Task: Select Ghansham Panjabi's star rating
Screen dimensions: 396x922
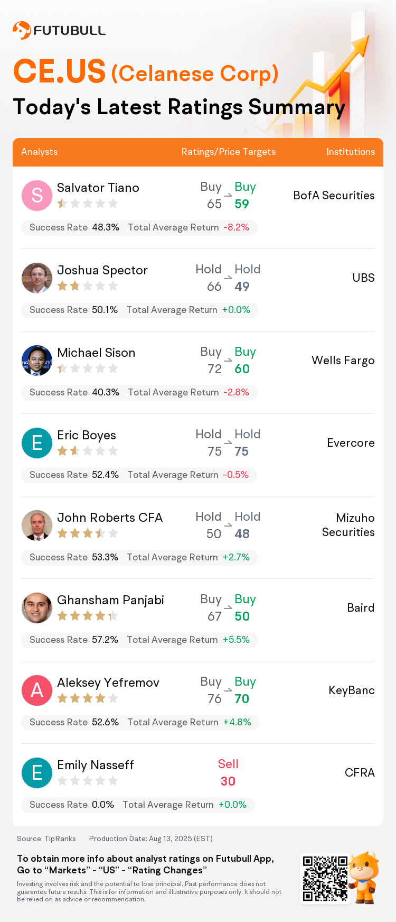Action: pyautogui.click(x=88, y=616)
